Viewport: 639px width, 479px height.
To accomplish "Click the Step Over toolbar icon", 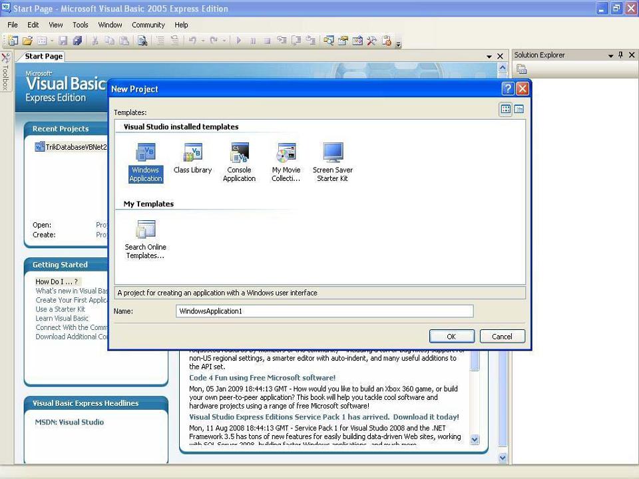I will [296, 41].
